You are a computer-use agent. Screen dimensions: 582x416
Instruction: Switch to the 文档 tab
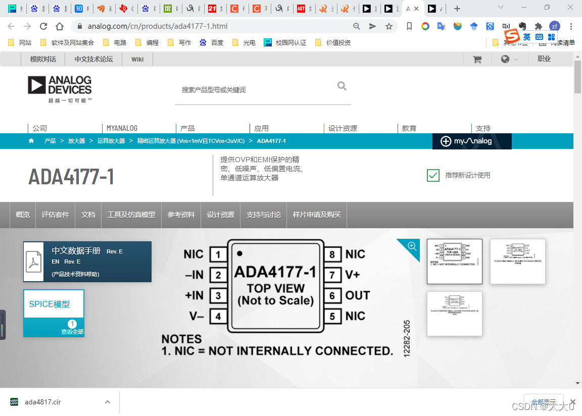click(x=88, y=215)
